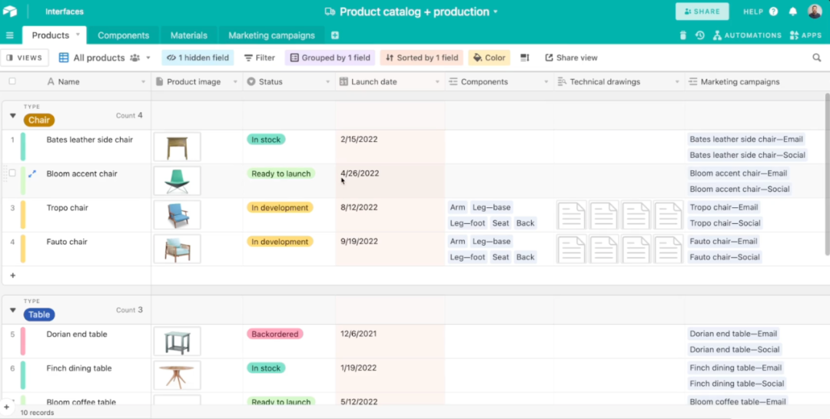This screenshot has height=419, width=830.
Task: Click the Share button
Action: tap(702, 12)
